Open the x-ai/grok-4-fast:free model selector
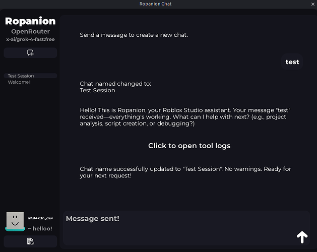317x252 pixels. point(30,39)
